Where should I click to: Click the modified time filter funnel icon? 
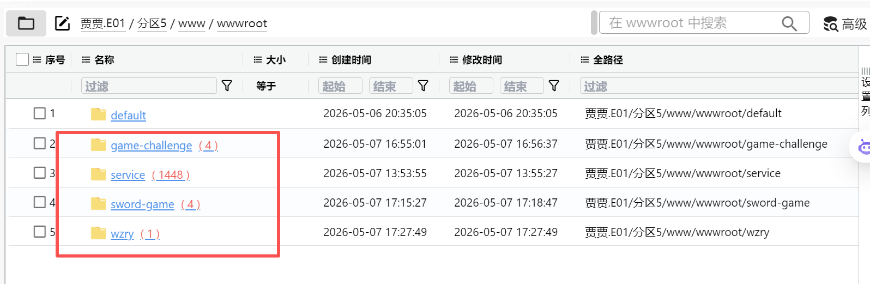(554, 86)
